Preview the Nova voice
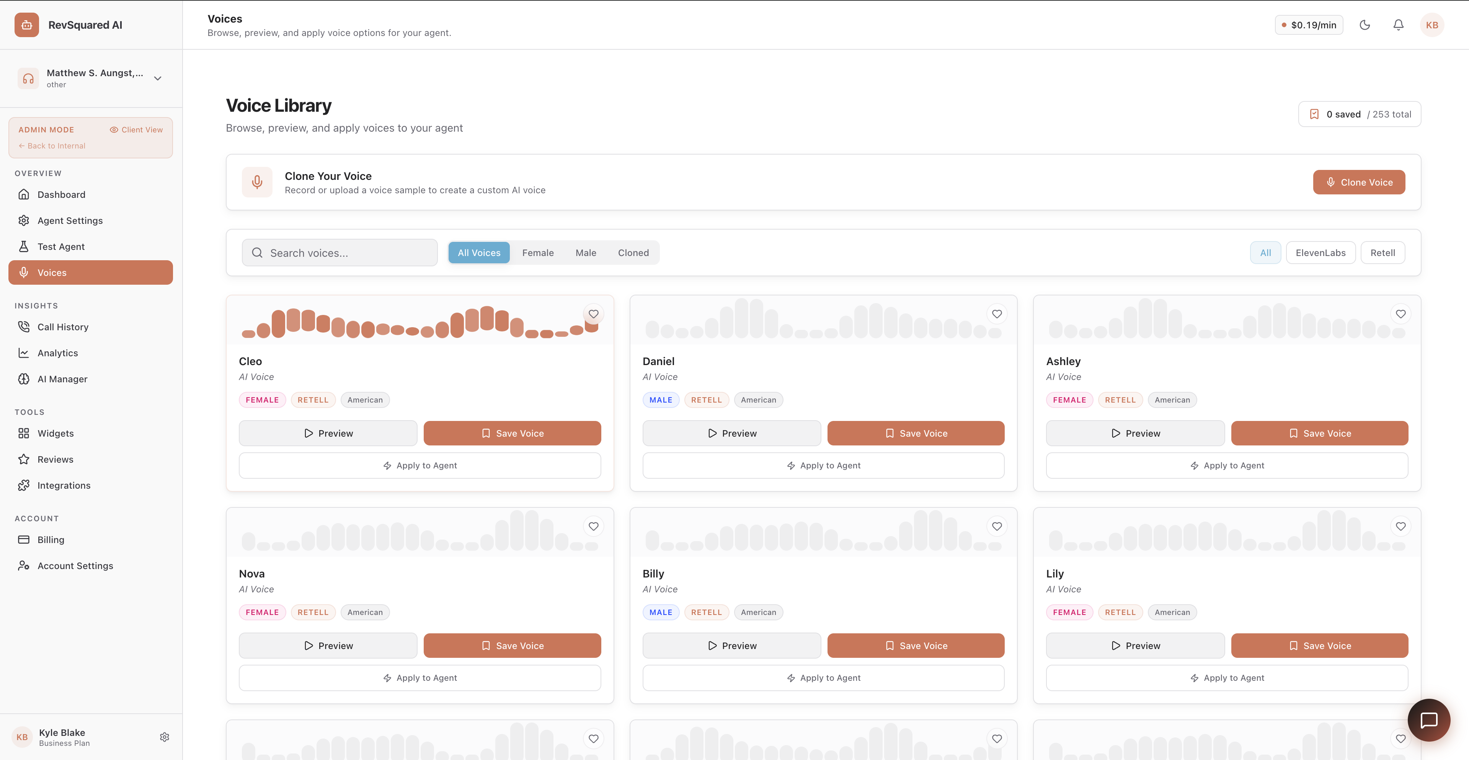Image resolution: width=1469 pixels, height=760 pixels. tap(328, 646)
